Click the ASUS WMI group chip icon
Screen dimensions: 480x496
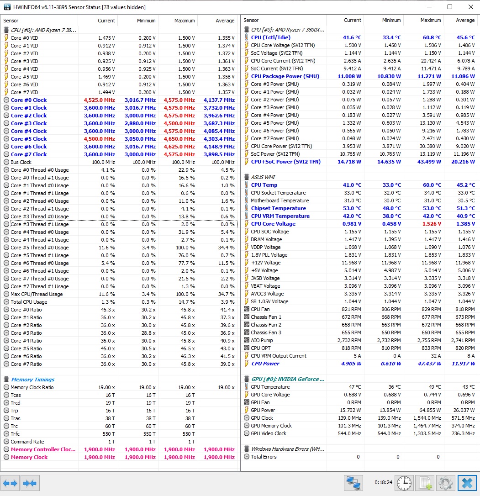tap(247, 177)
